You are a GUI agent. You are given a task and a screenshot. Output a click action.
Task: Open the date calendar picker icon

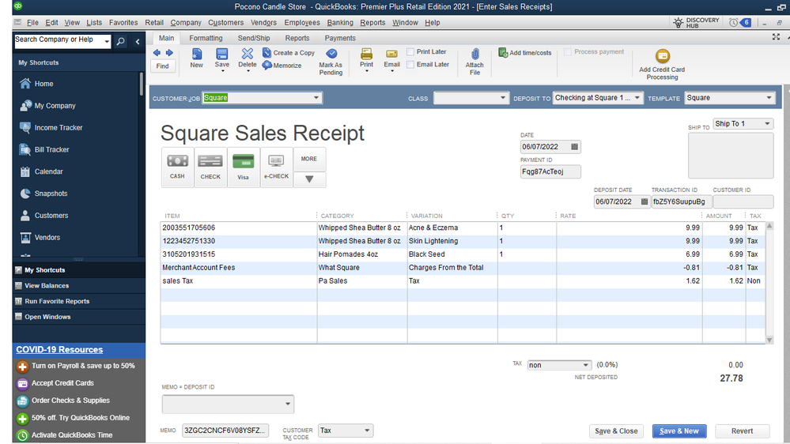click(x=575, y=147)
